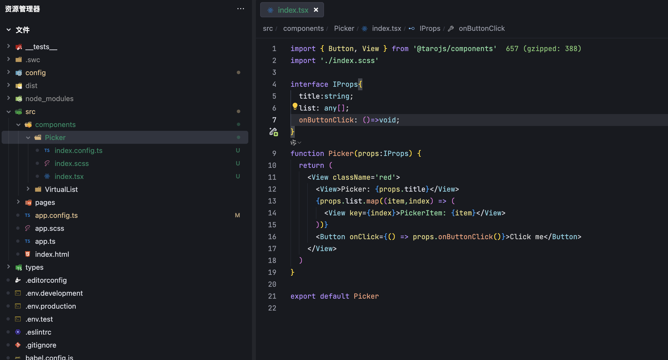Click the code lens icon above Picker function

(x=293, y=142)
